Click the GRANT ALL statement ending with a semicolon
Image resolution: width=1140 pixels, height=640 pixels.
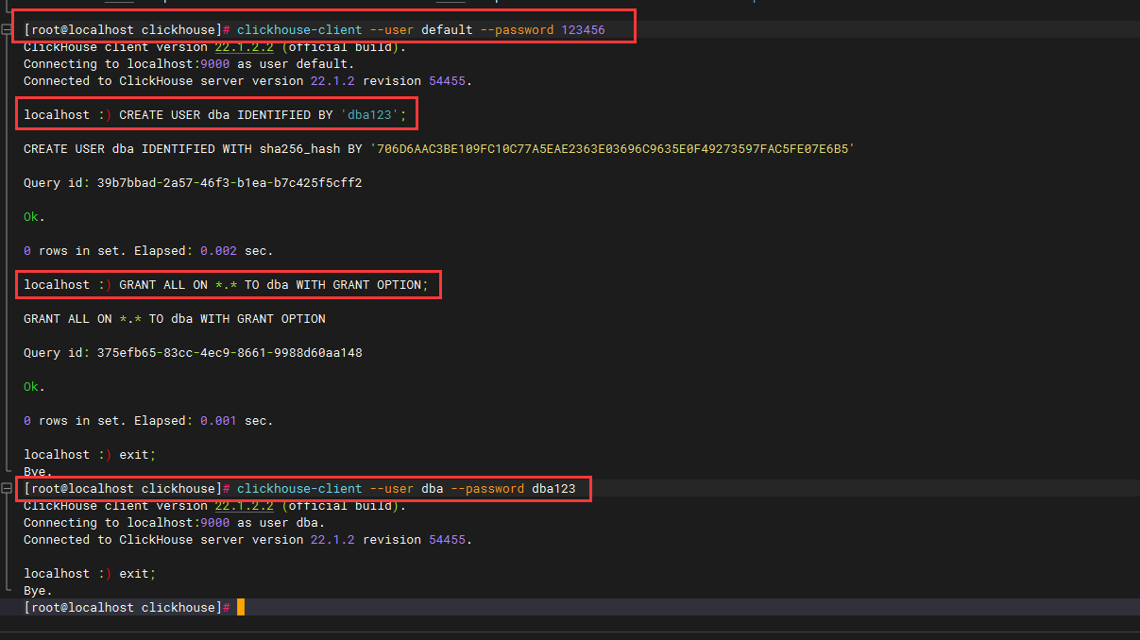[274, 285]
